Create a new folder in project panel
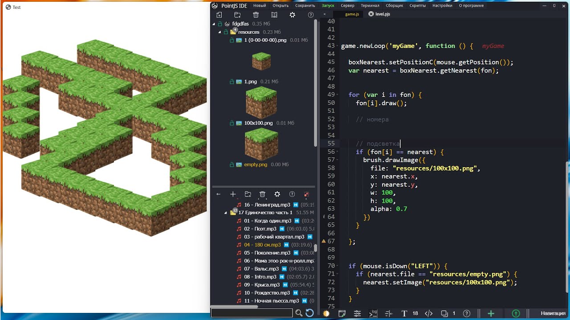 click(237, 15)
